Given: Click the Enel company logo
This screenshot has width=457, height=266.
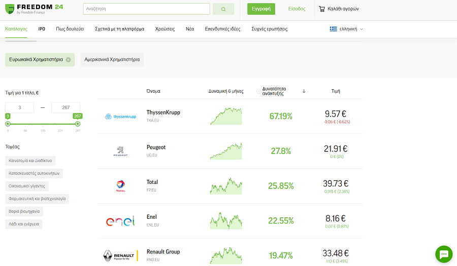Looking at the screenshot, I should coord(120,221).
